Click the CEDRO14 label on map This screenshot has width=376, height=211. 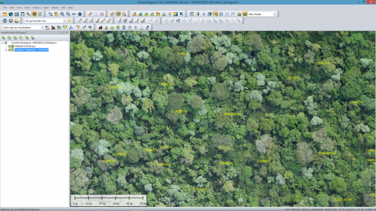[322, 63]
